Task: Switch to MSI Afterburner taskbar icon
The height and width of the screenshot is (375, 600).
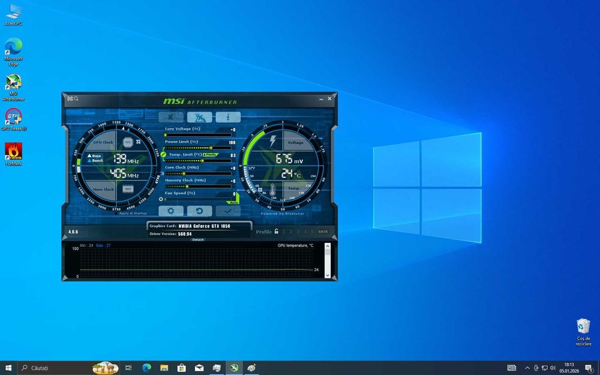Action: pyautogui.click(x=234, y=368)
